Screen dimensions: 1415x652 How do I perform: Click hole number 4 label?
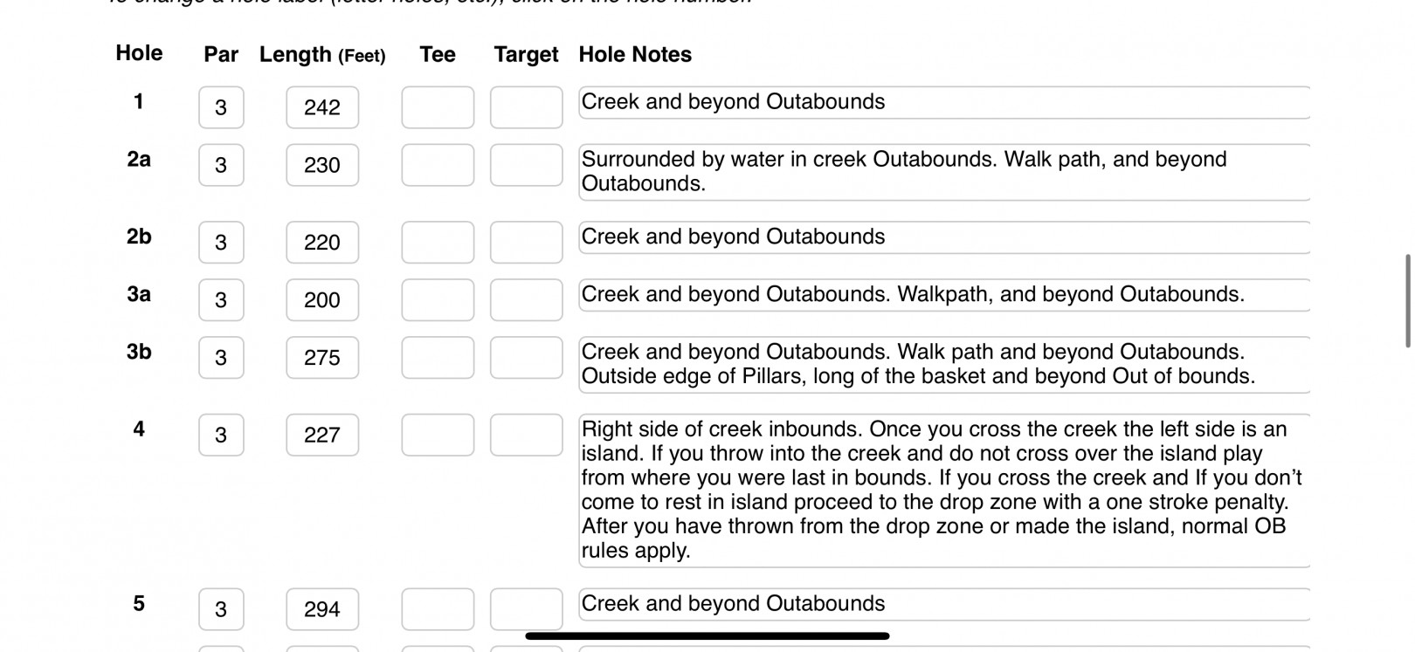tap(139, 429)
